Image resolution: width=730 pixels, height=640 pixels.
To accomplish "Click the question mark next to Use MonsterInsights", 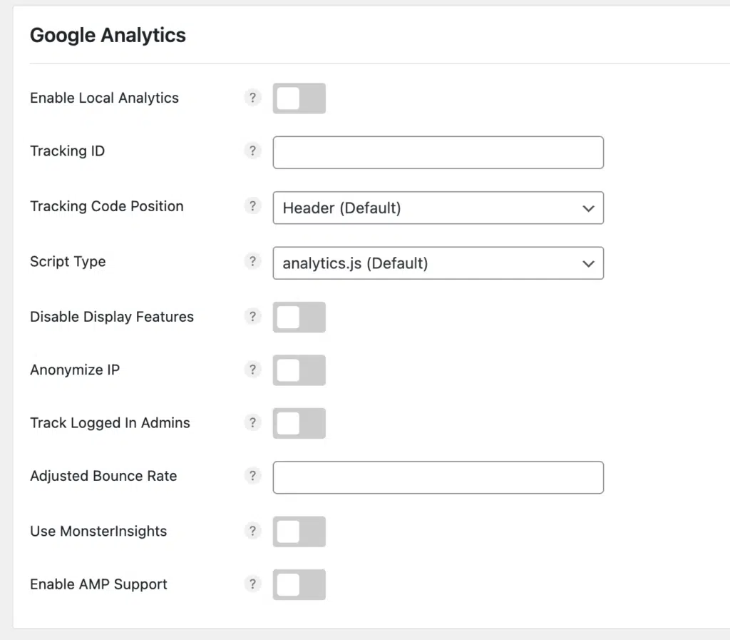I will point(252,531).
